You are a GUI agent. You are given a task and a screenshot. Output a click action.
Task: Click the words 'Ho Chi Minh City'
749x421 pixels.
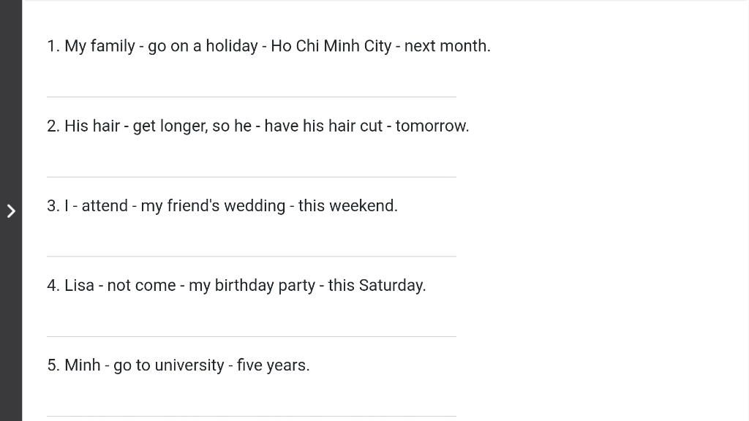click(331, 46)
